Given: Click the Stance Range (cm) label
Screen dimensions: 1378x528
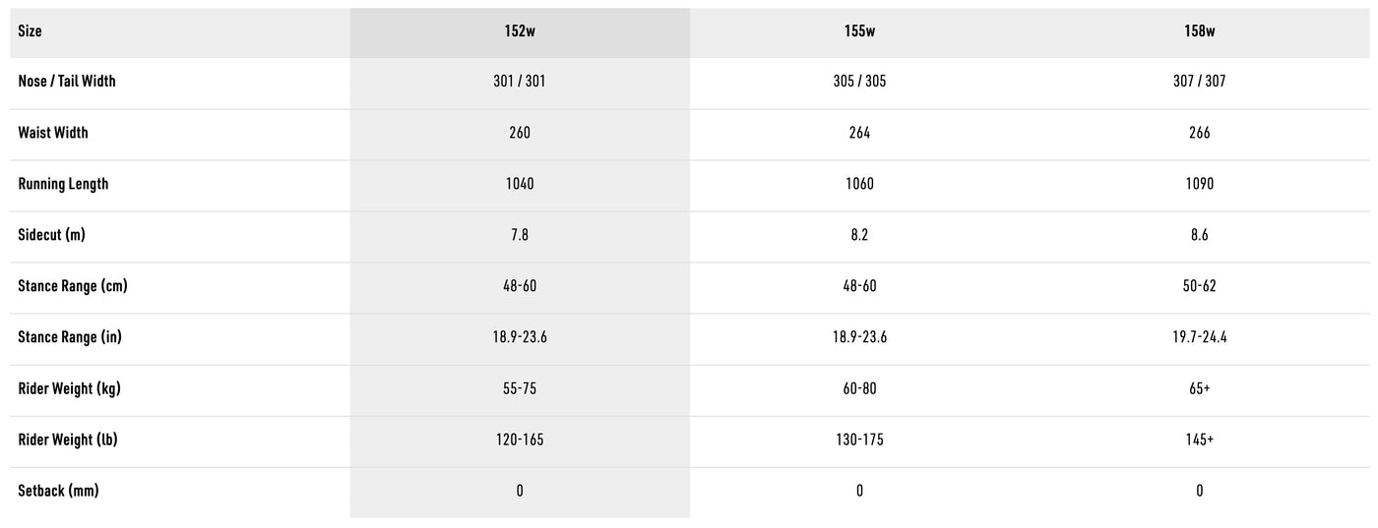Looking at the screenshot, I should pyautogui.click(x=73, y=286).
